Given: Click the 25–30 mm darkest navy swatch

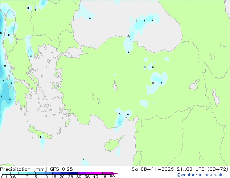Looking at the screenshot, I should 73,173.
